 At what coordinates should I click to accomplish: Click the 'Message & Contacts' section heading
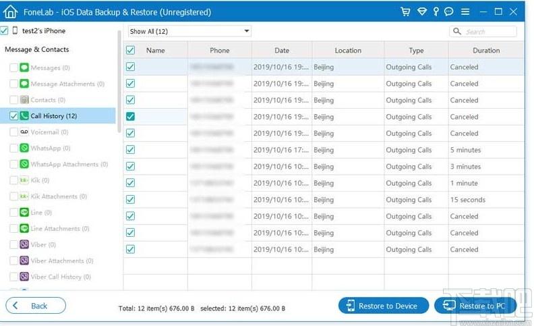(x=37, y=49)
